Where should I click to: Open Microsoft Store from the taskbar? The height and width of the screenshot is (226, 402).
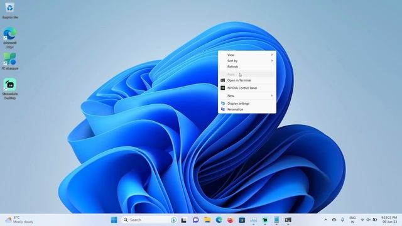[242, 220]
